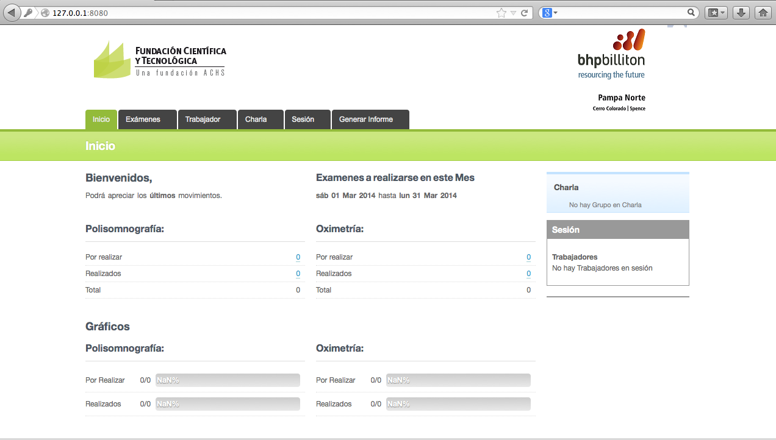Open the Google search engine dropdown

(550, 12)
